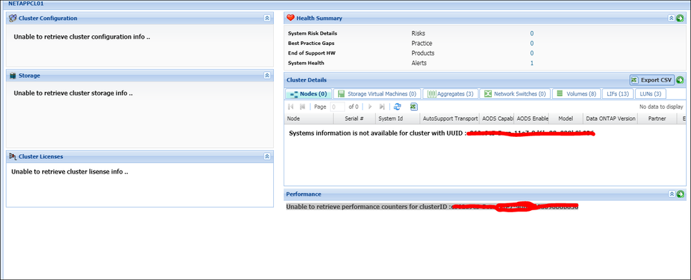Screen dimensions: 691x280
Task: Collapse the Cluster Licenses panel
Action: (x=268, y=157)
